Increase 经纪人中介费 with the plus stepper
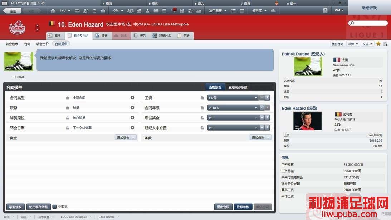The width and height of the screenshot is (391, 220). point(267,127)
